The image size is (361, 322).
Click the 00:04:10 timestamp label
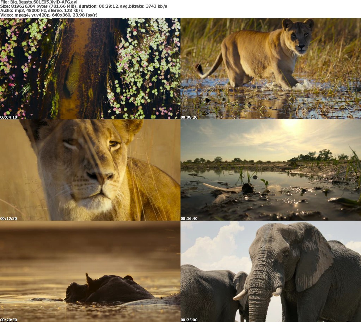pyautogui.click(x=8, y=117)
